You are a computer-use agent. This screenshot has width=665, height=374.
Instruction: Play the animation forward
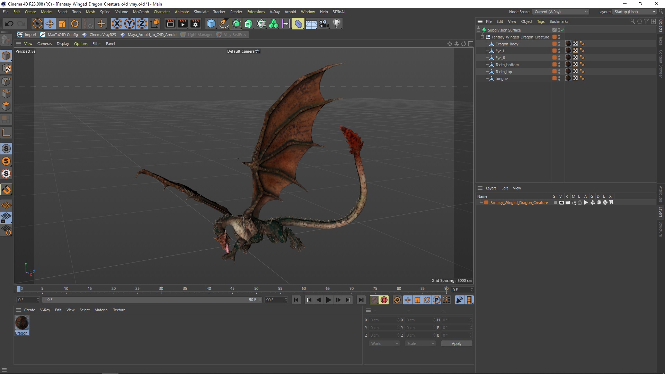329,300
